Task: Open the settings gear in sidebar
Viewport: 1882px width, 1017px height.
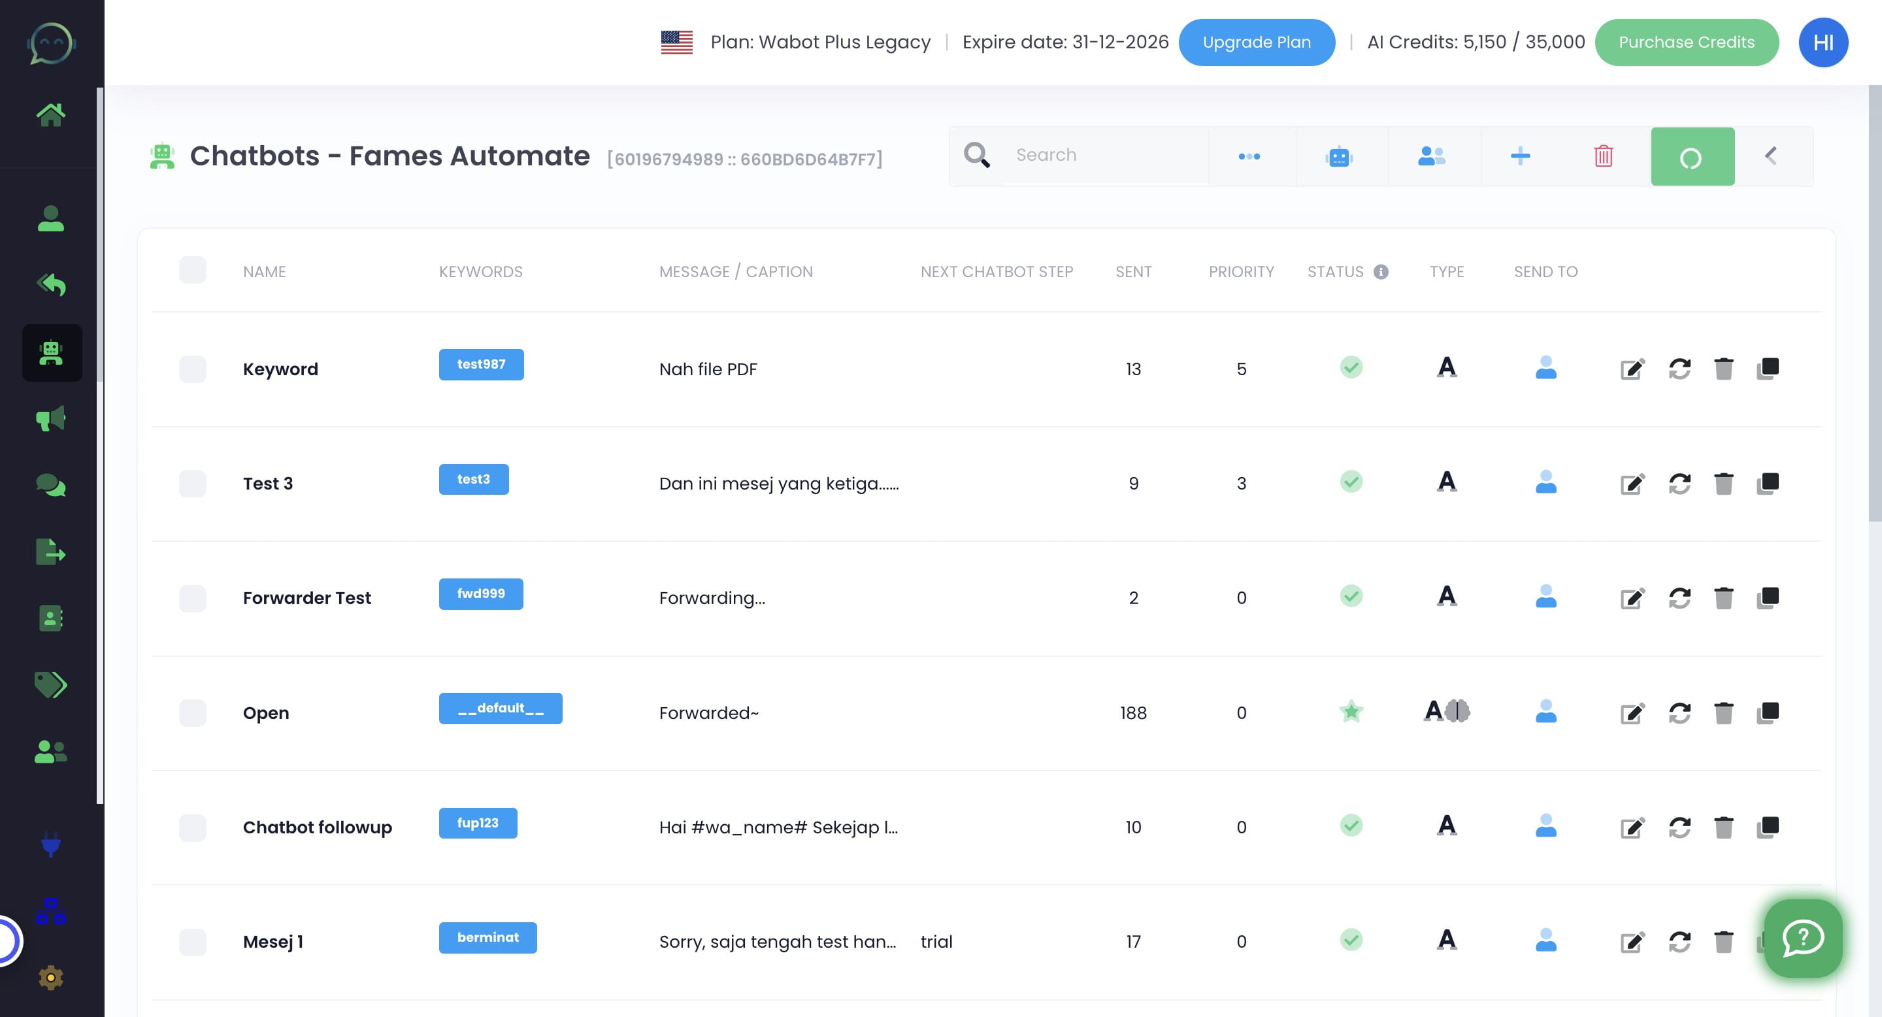Action: click(x=50, y=978)
